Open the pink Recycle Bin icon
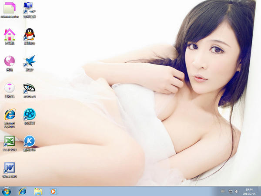 click(10, 88)
